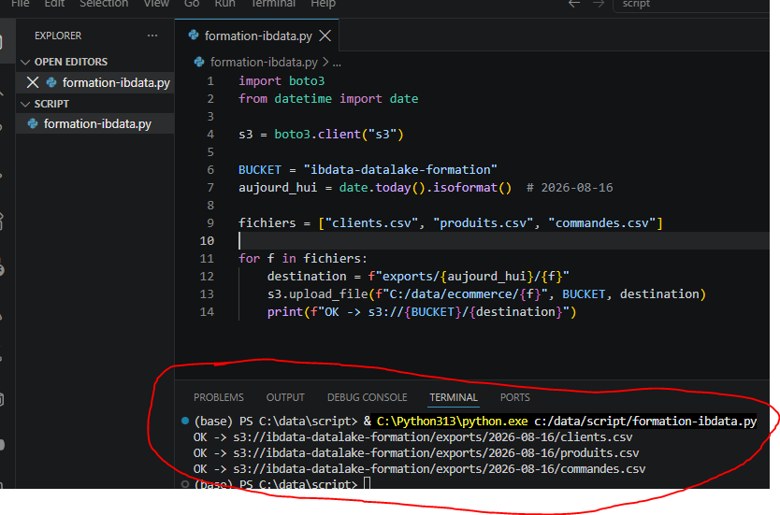This screenshot has height=515, width=780.
Task: Close the formation-ibdata.py editor tab
Action: (x=325, y=36)
